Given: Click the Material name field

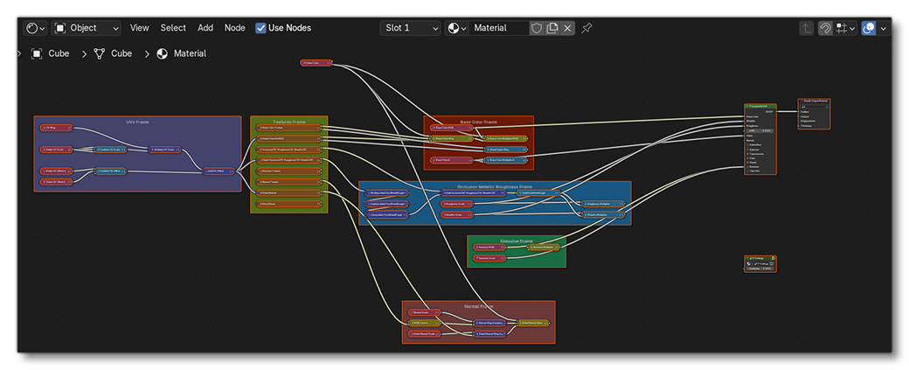Looking at the screenshot, I should coord(500,28).
